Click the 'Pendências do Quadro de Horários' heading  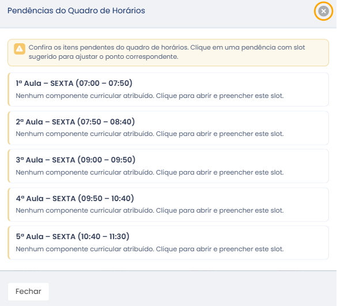pos(76,10)
